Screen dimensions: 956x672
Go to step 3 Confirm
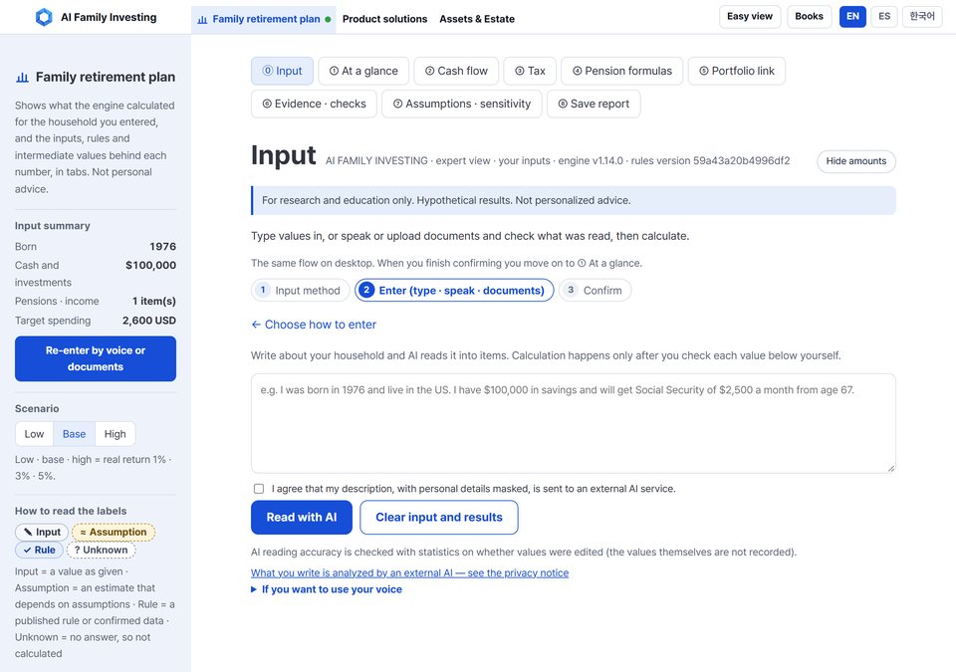tap(596, 291)
